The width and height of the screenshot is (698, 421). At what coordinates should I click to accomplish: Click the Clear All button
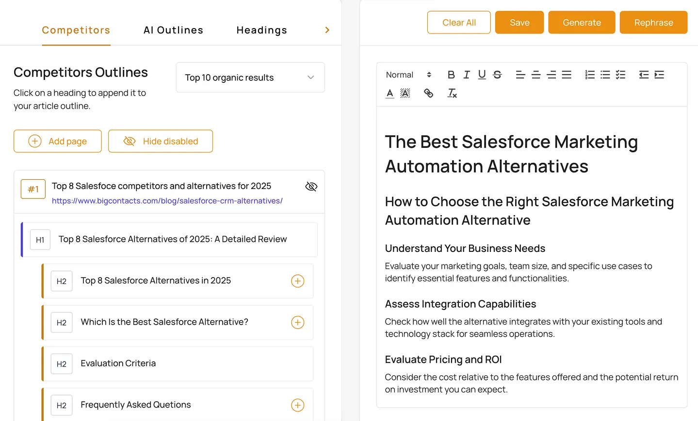point(459,22)
